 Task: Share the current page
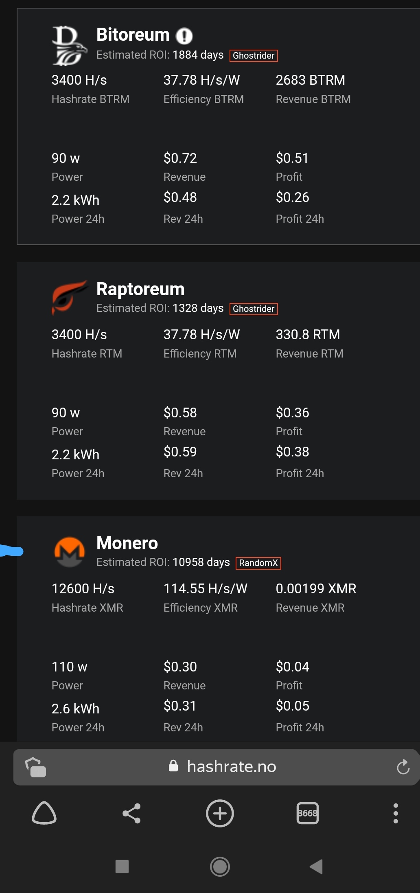point(131,813)
